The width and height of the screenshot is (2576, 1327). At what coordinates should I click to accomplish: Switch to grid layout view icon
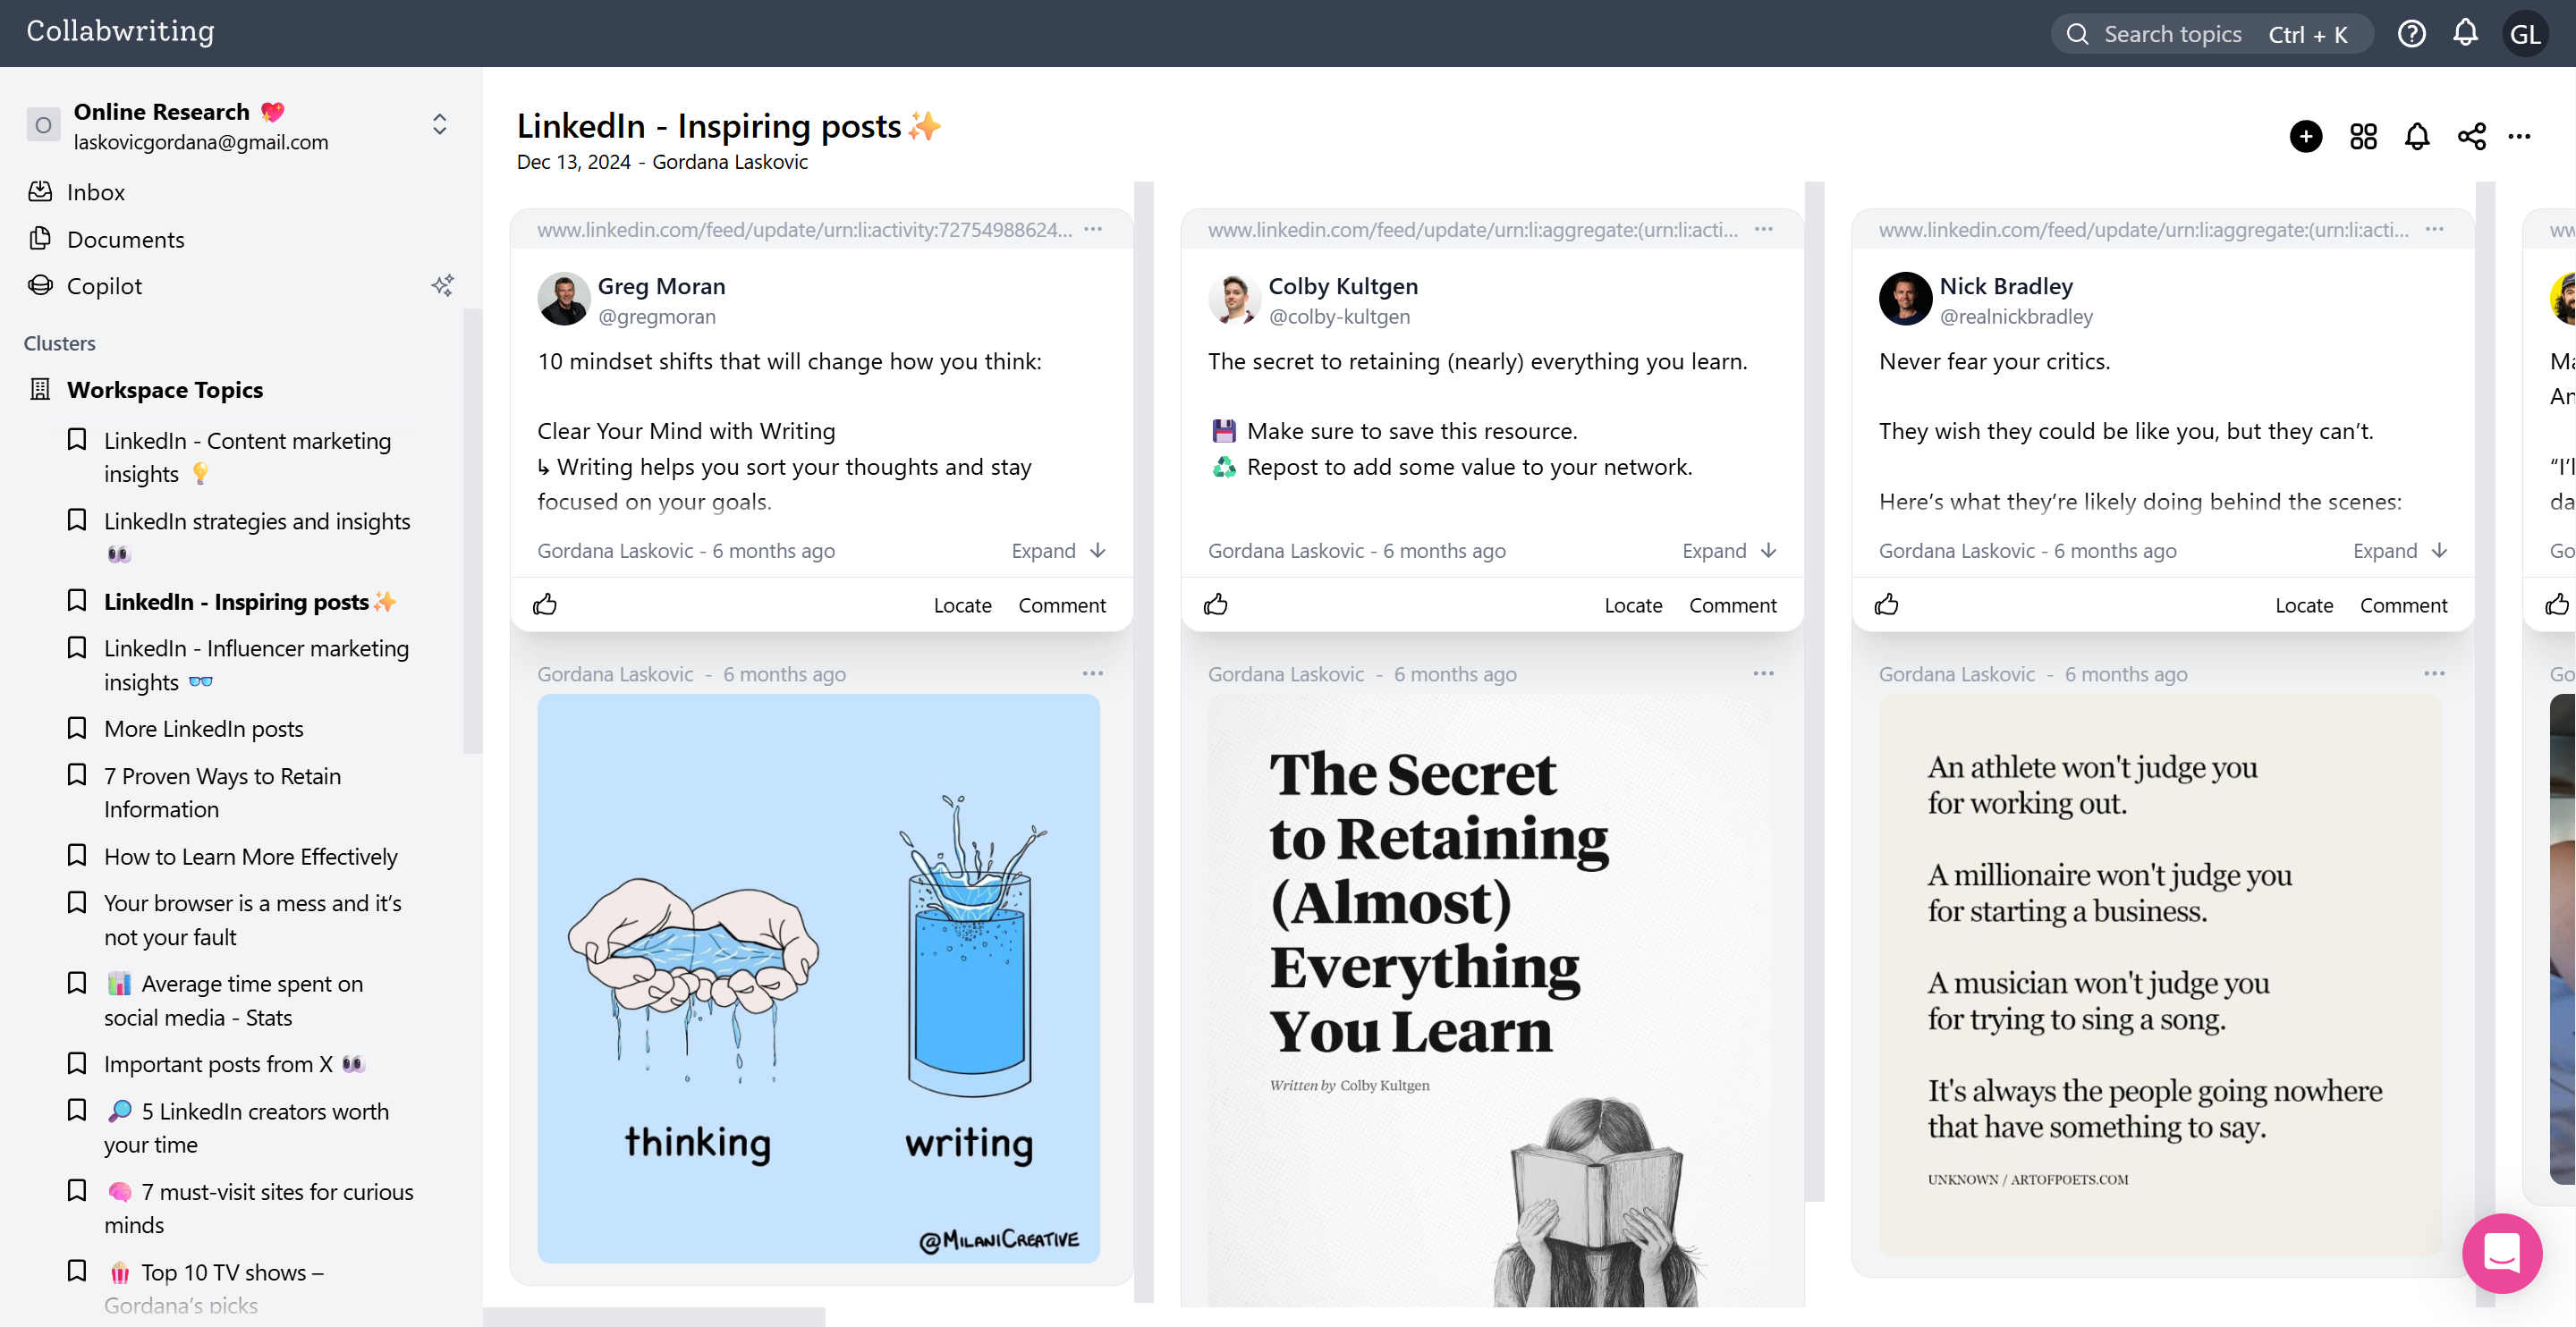2363,136
